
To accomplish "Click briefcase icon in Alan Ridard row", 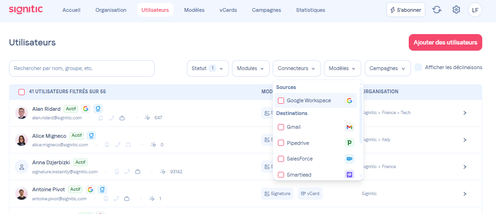I will pyautogui.click(x=122, y=118).
